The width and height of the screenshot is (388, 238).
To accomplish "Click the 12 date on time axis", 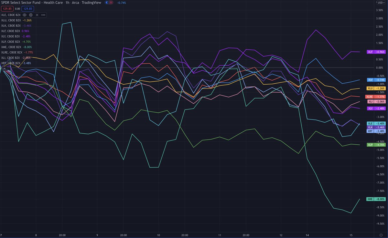I will (281, 235).
